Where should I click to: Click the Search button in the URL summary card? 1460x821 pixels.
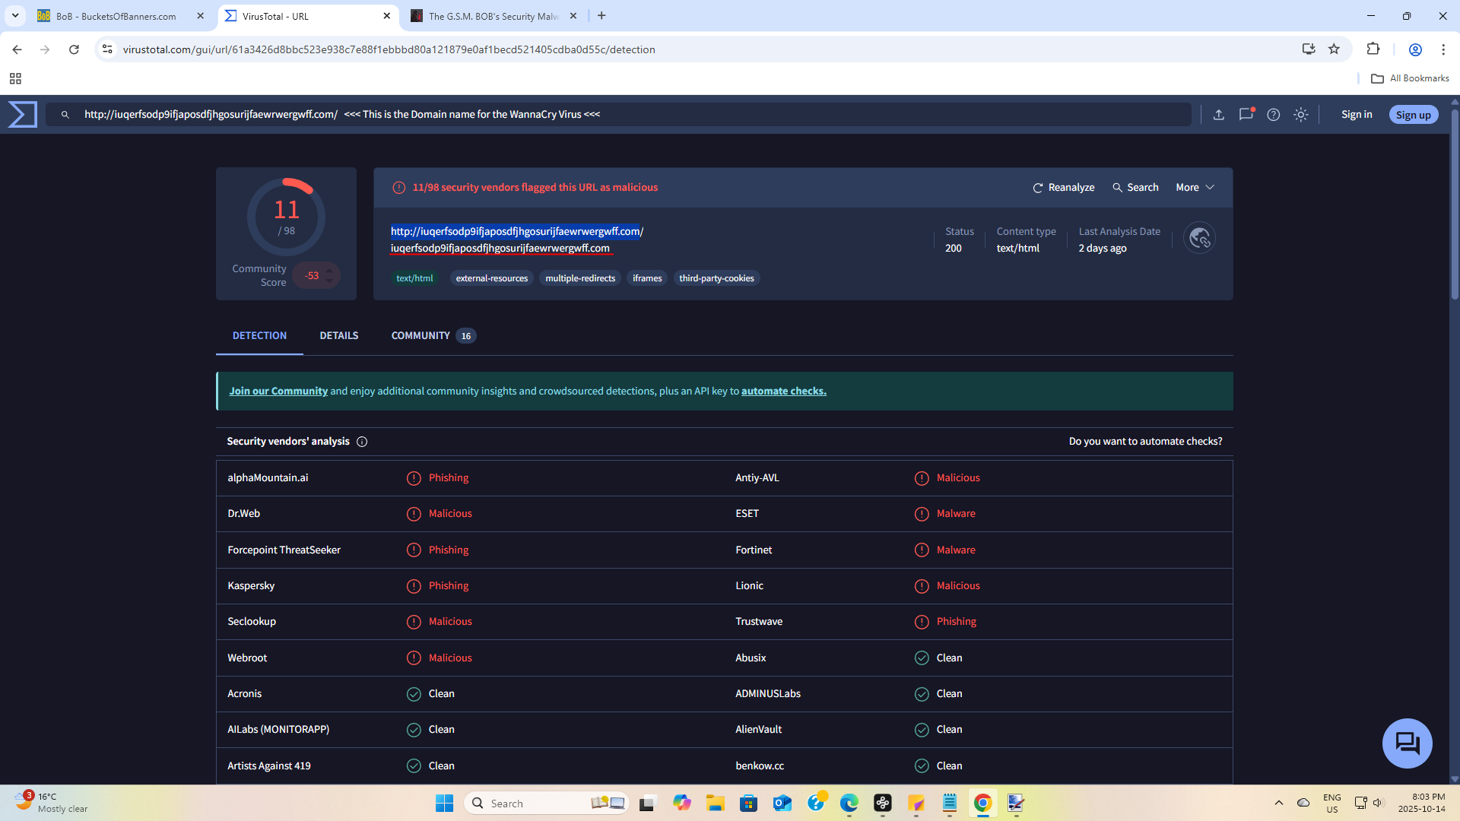(x=1135, y=188)
